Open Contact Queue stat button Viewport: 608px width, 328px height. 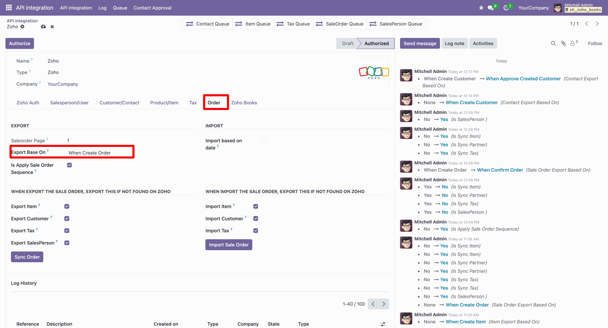(x=208, y=24)
